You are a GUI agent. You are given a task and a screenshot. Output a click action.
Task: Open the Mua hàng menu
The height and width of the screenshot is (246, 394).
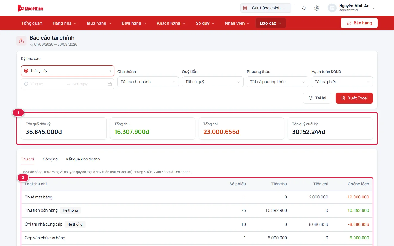(x=99, y=23)
